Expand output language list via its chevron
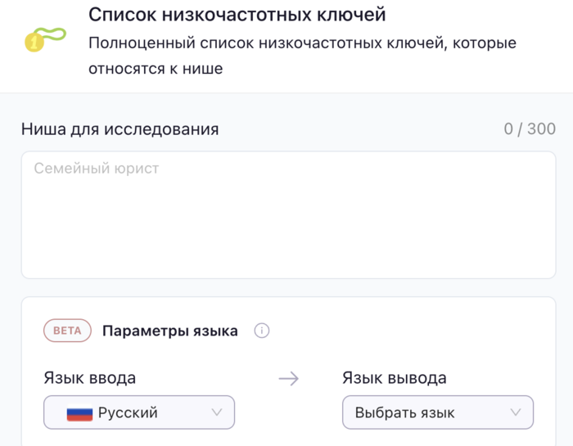Screen dimensions: 573x446 [516, 412]
